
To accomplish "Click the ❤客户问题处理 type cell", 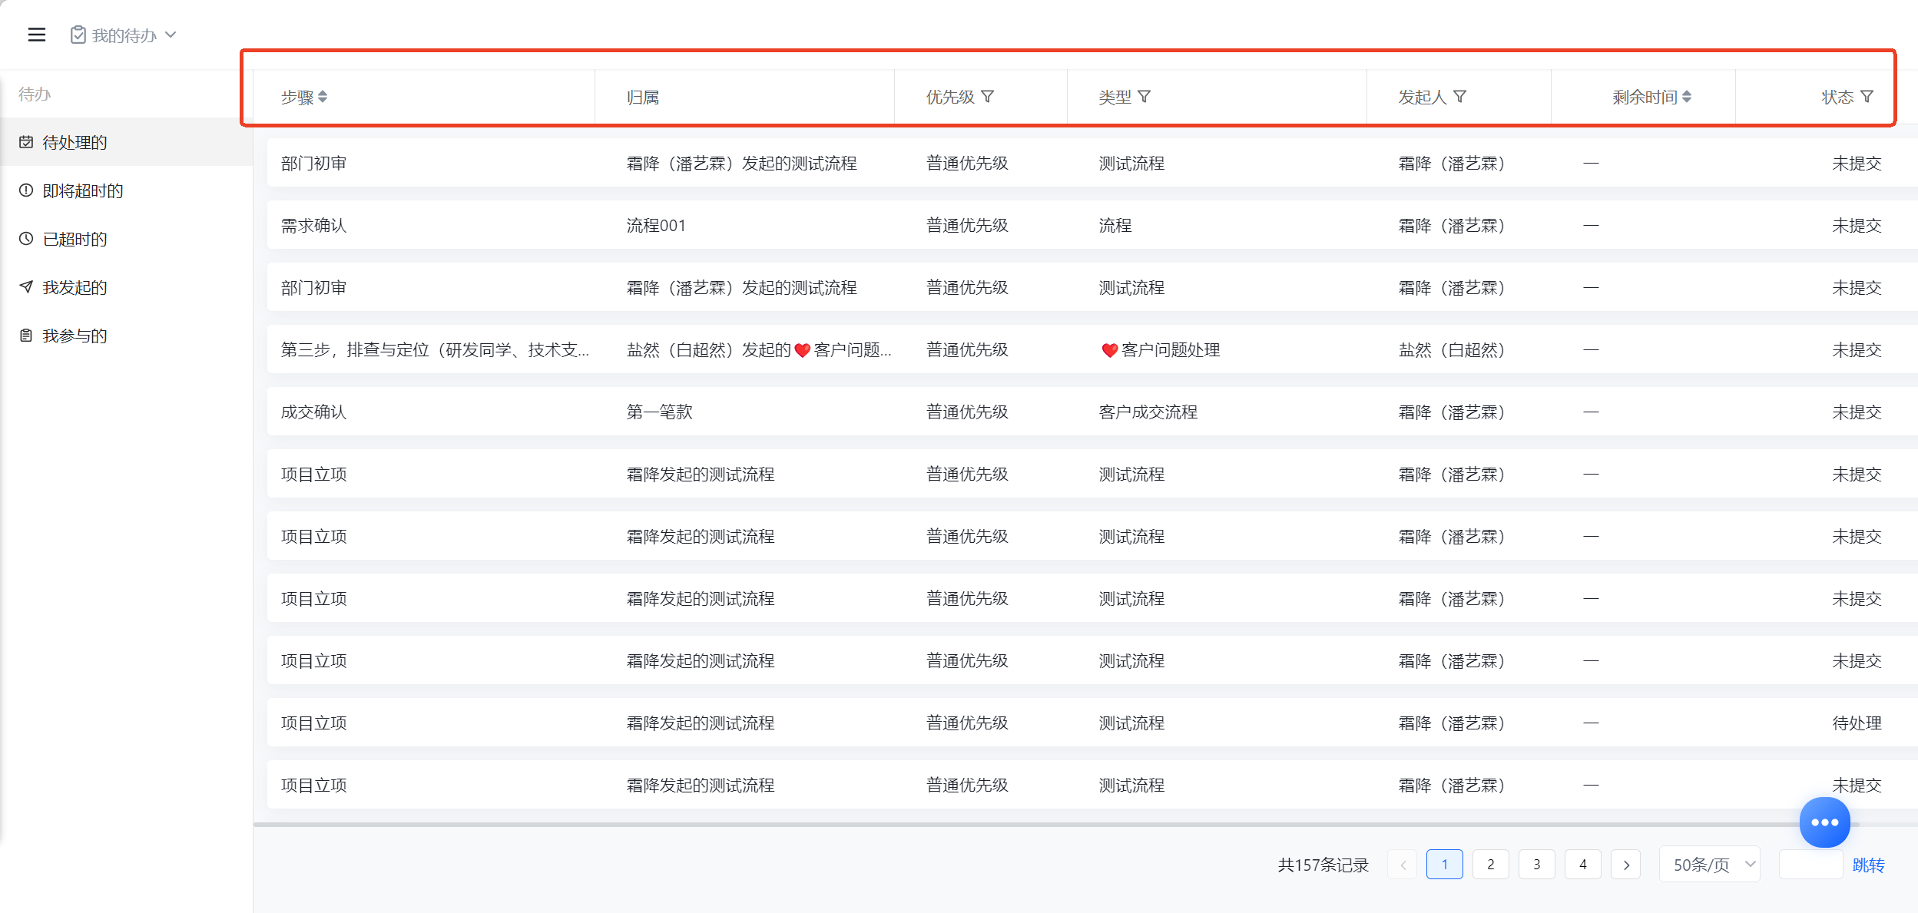I will click(1160, 349).
